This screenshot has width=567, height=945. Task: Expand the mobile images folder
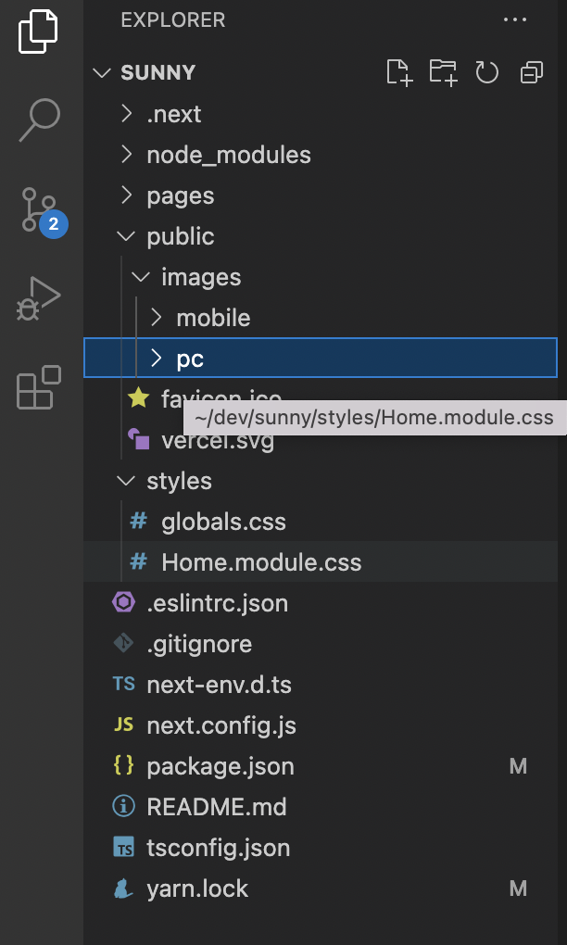pos(213,318)
